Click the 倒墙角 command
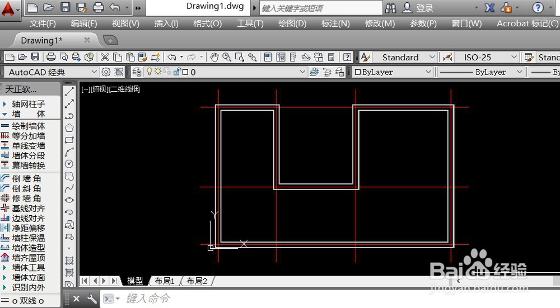 26,179
